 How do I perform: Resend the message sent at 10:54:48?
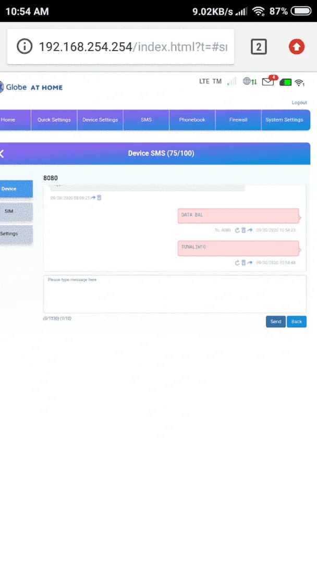pos(237,263)
